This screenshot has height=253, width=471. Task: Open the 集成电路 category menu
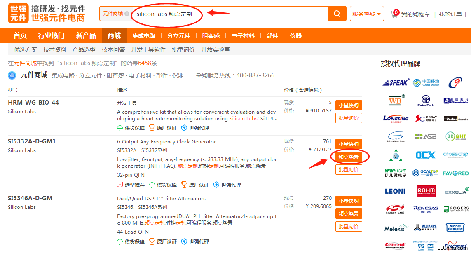point(143,36)
